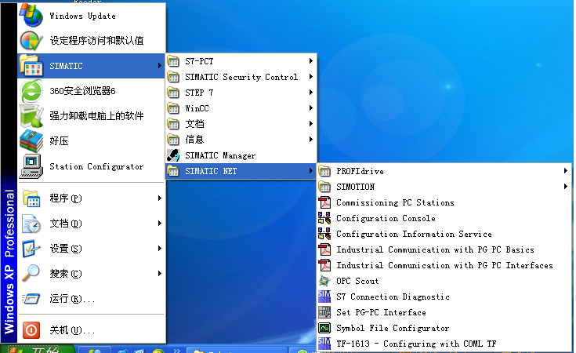The width and height of the screenshot is (576, 353).
Task: Expand SIMATIC submenu arrow
Action: coord(159,66)
